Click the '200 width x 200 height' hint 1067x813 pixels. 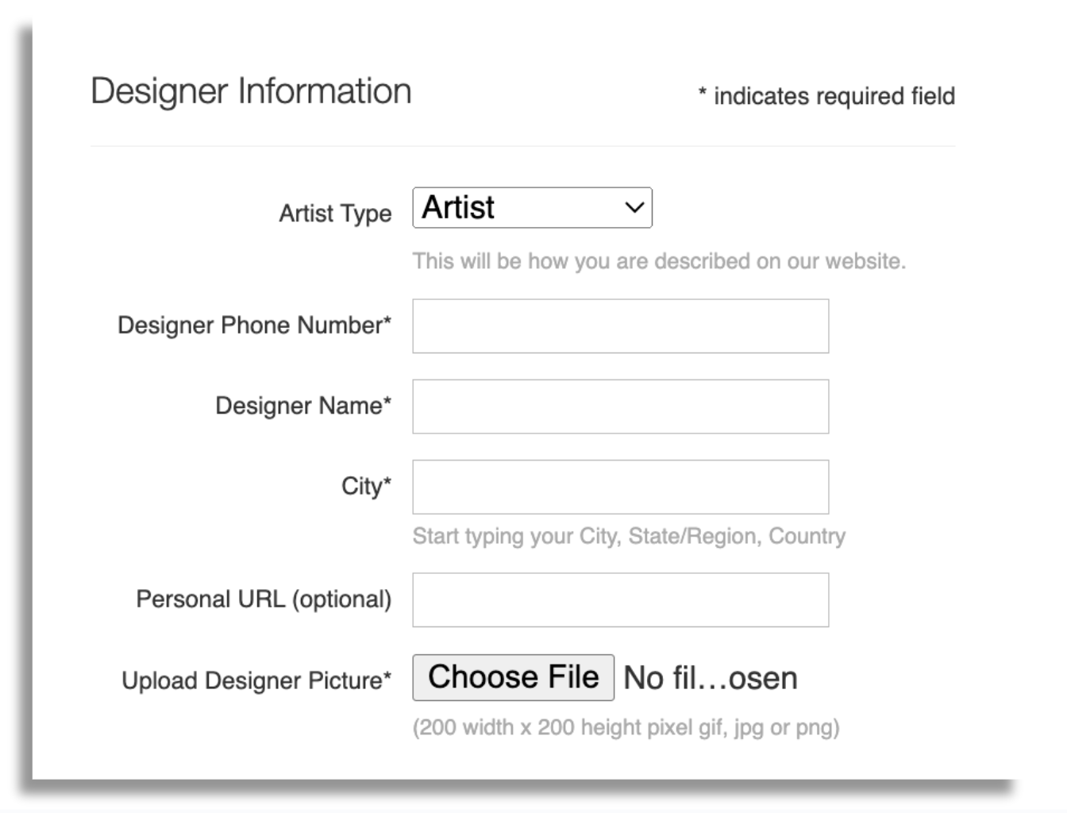[x=625, y=727]
